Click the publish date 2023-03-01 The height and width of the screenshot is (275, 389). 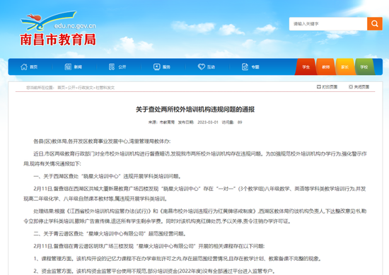click(208, 122)
